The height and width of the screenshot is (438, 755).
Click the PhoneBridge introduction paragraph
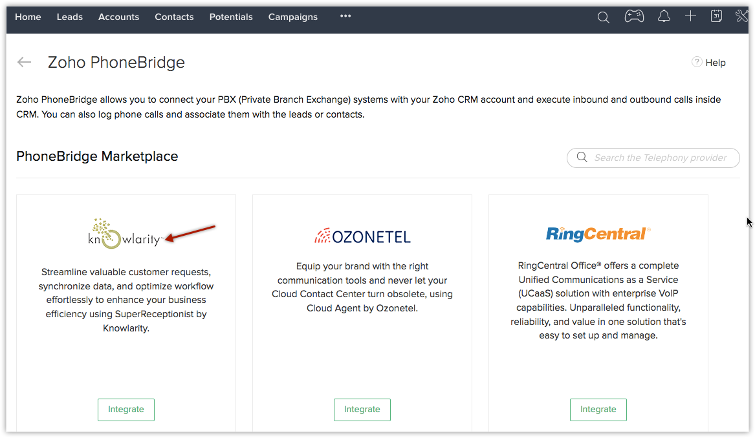click(x=368, y=107)
